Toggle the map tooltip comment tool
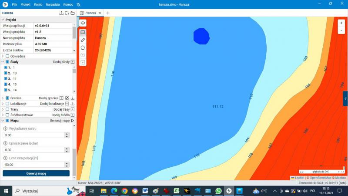 pyautogui.click(x=83, y=32)
